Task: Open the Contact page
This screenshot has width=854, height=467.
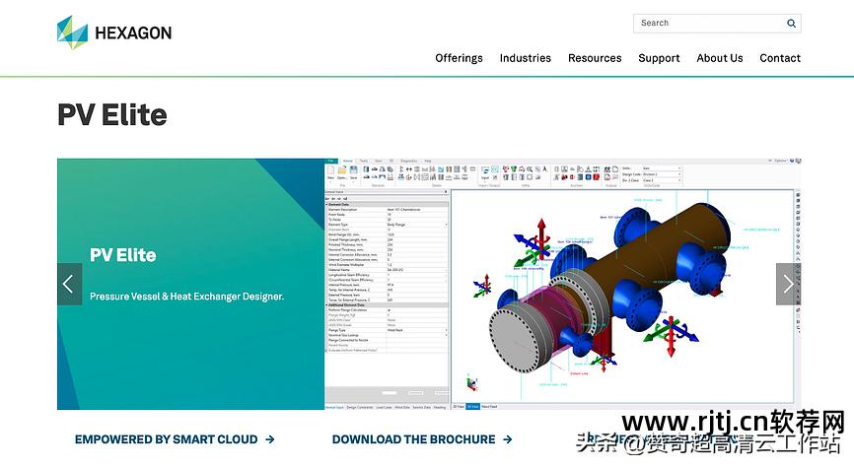Action: 779,58
